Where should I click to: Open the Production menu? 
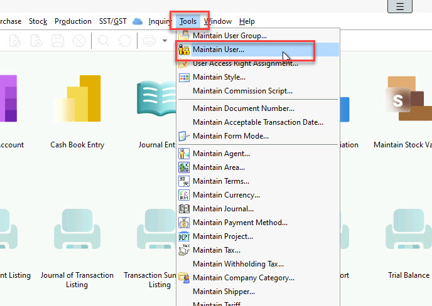(73, 21)
